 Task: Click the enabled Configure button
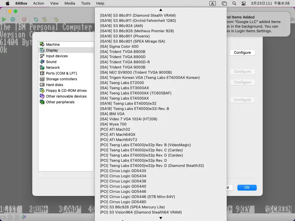click(x=242, y=53)
